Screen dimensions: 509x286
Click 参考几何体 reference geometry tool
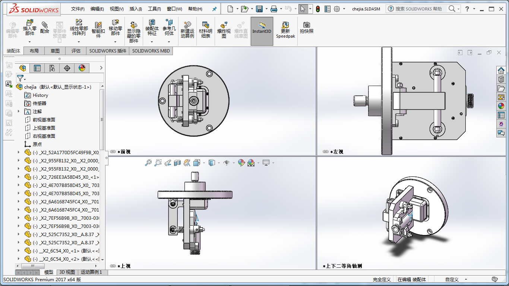tap(169, 28)
